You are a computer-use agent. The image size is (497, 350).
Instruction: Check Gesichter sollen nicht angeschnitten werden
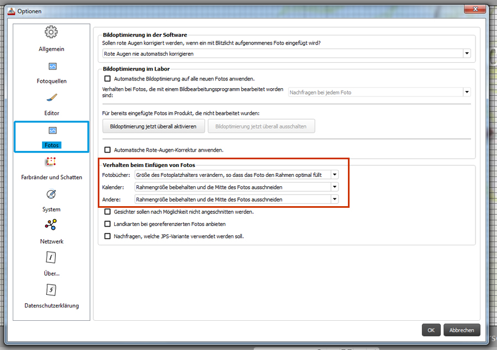point(108,212)
